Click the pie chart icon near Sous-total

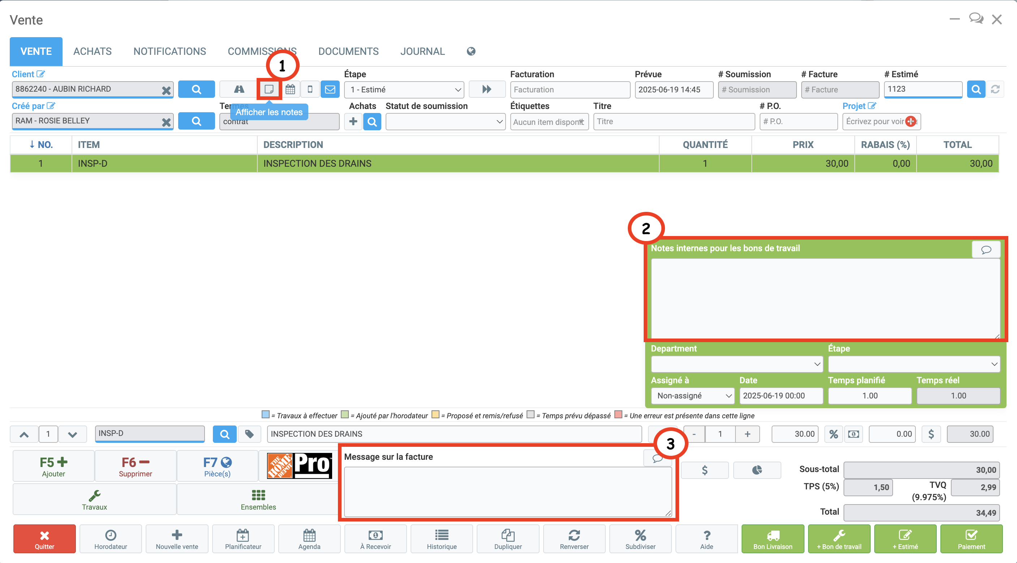757,470
